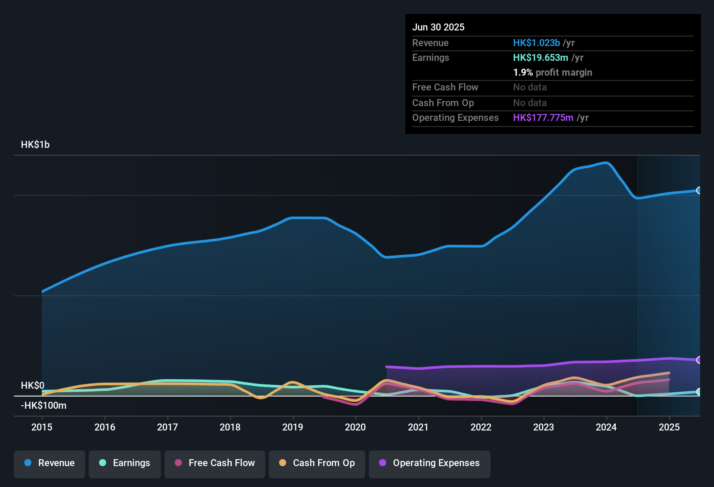
Task: Select the 2020 year label on the timeline
Action: coord(355,427)
